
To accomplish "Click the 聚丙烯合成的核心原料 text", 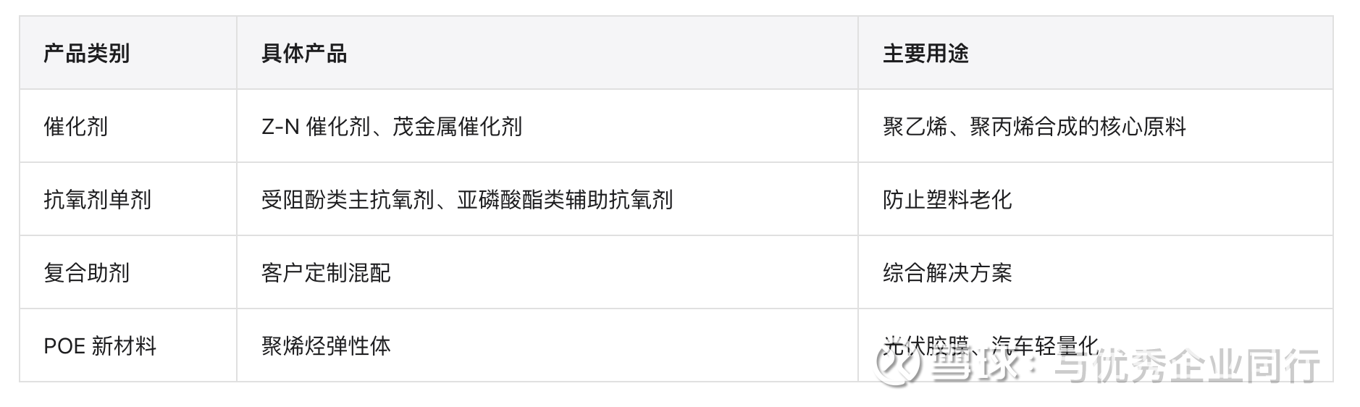I will pyautogui.click(x=1078, y=127).
